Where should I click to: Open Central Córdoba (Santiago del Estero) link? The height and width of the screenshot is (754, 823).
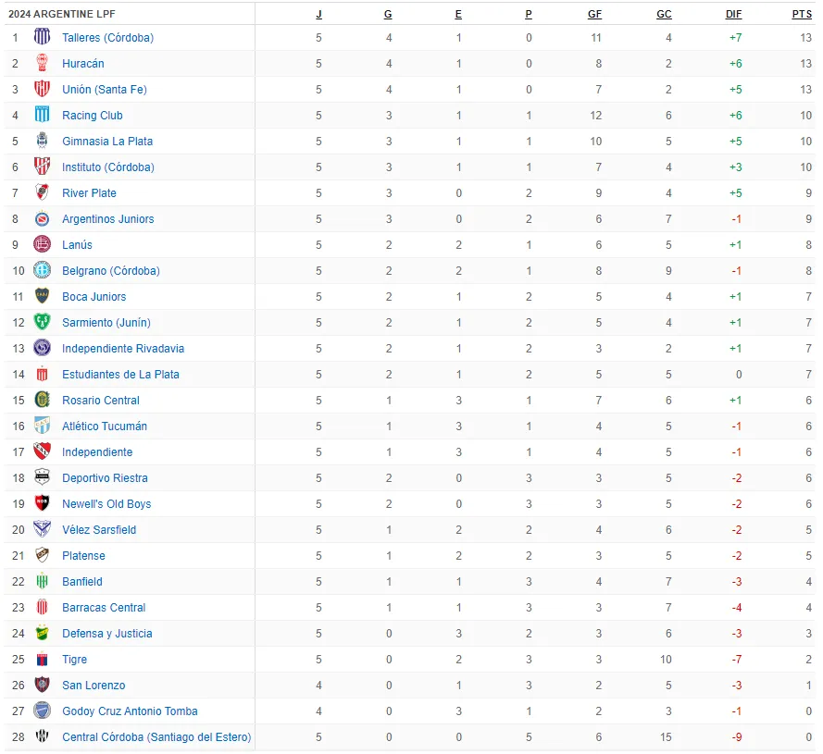(156, 737)
